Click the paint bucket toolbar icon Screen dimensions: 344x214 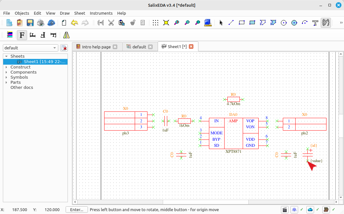click(x=132, y=23)
